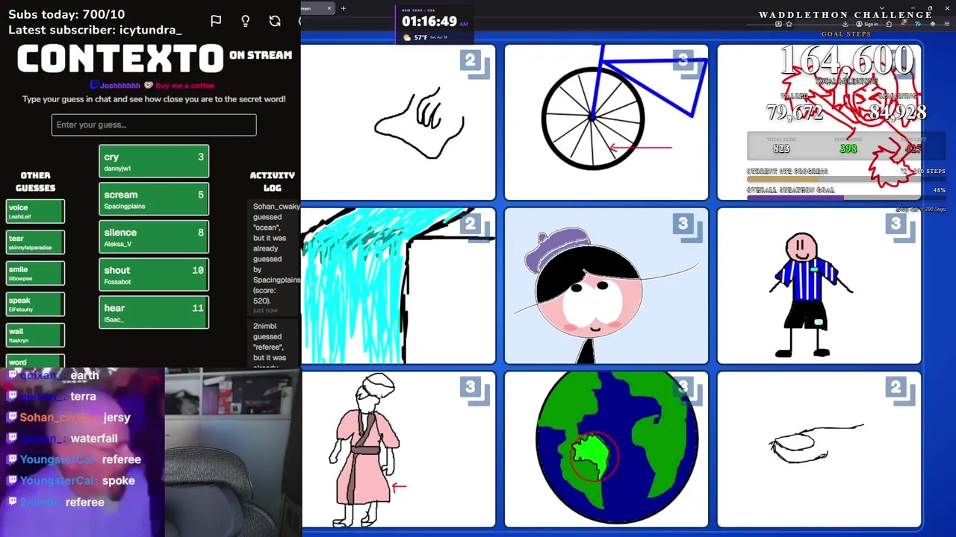The height and width of the screenshot is (537, 956).
Task: Click the Enter your guess field
Action: [154, 125]
